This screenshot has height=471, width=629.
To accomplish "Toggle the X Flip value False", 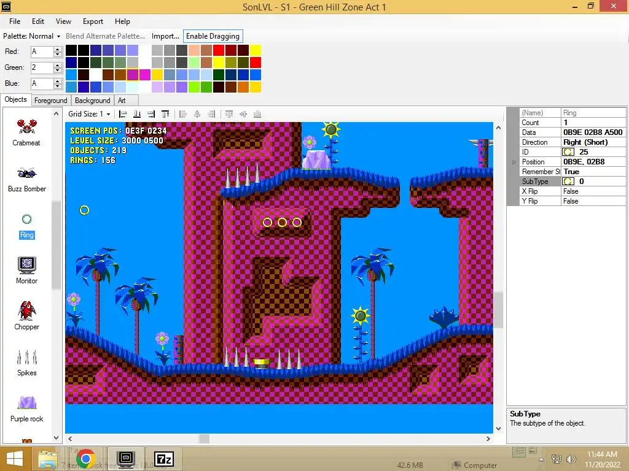I will click(593, 191).
